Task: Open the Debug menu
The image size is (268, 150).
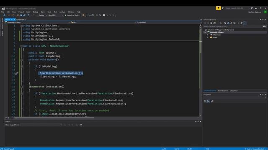Action: (x=35, y=12)
